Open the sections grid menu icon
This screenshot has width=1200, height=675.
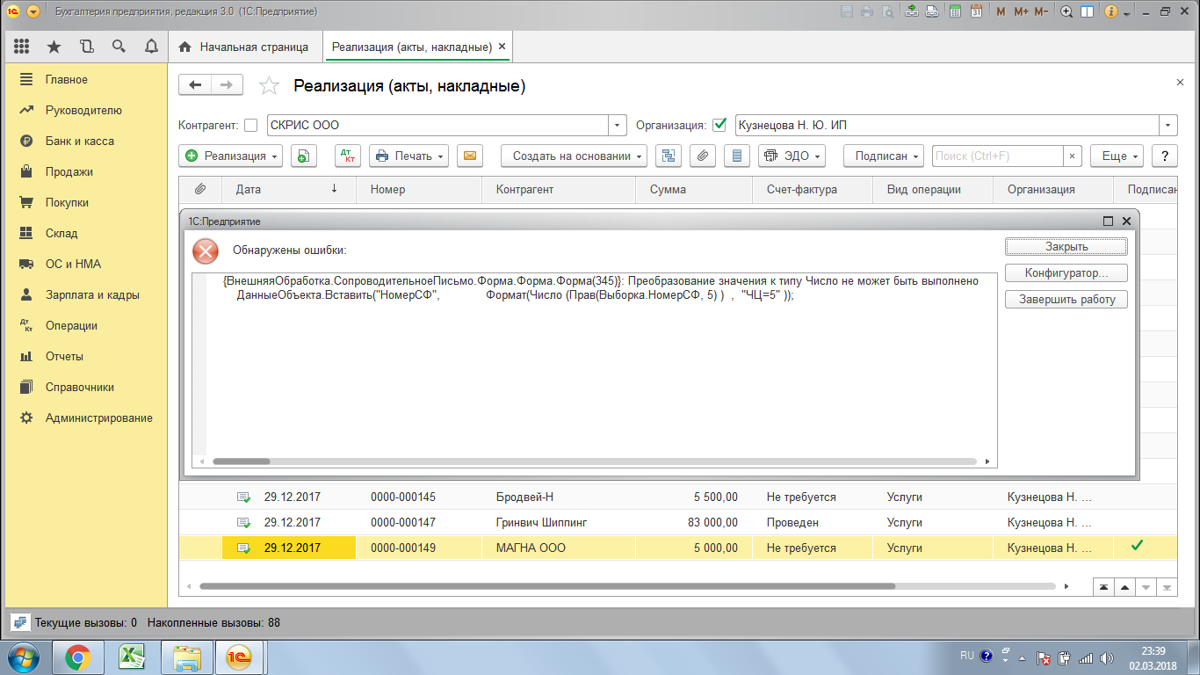coord(22,47)
